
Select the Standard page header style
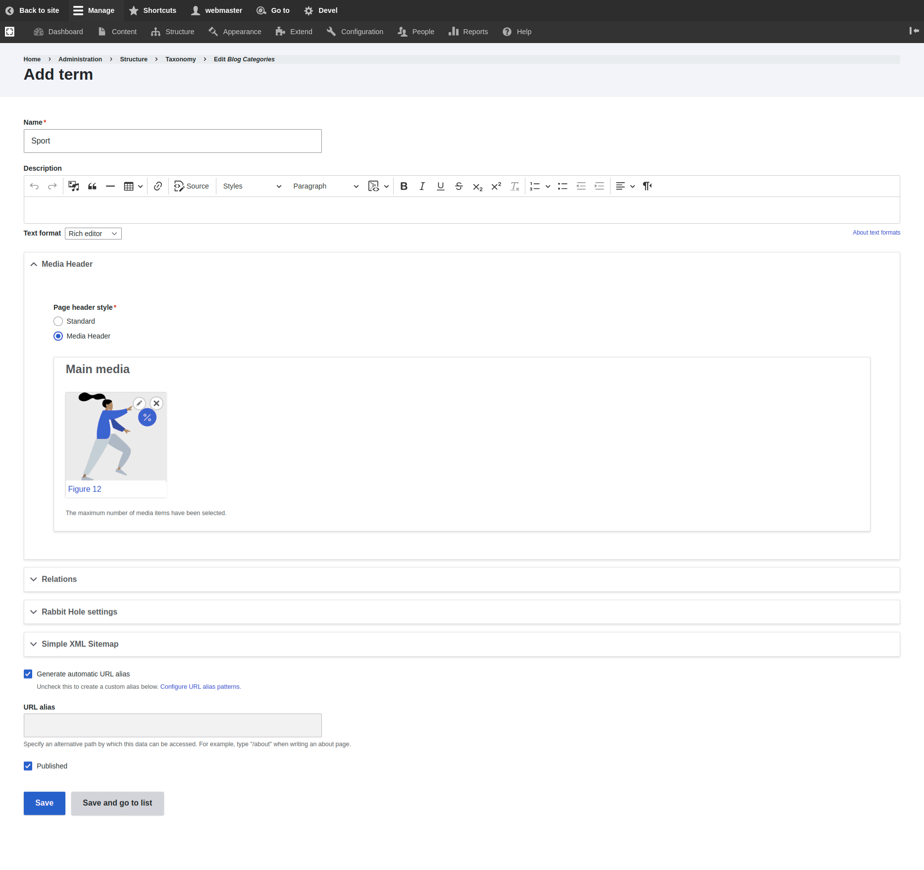58,321
